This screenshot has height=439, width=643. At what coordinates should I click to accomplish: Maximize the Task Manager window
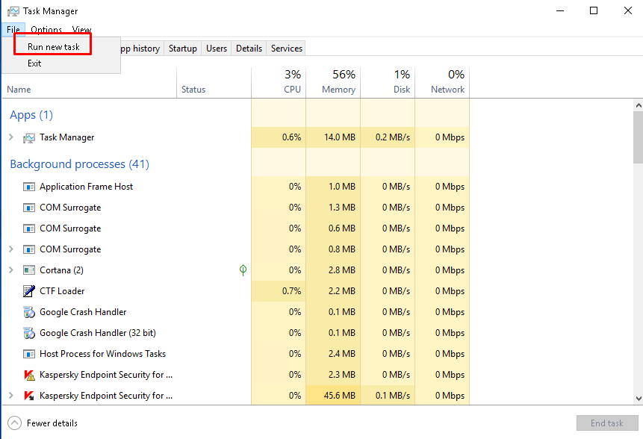(x=594, y=10)
